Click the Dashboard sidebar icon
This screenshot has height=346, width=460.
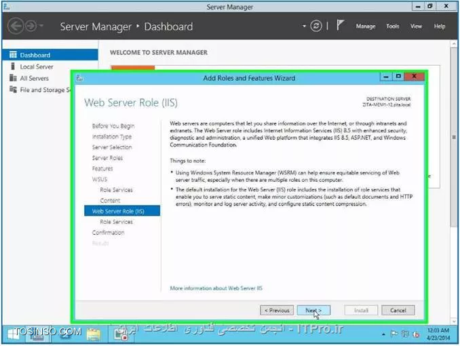pos(13,54)
